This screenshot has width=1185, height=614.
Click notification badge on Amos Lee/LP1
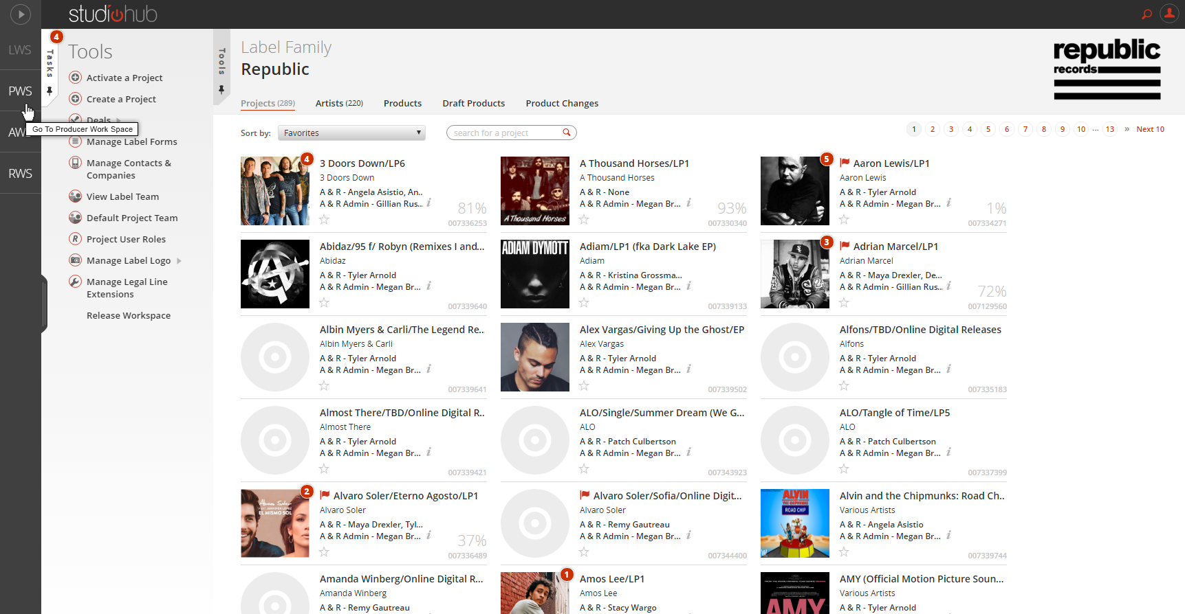(x=567, y=575)
